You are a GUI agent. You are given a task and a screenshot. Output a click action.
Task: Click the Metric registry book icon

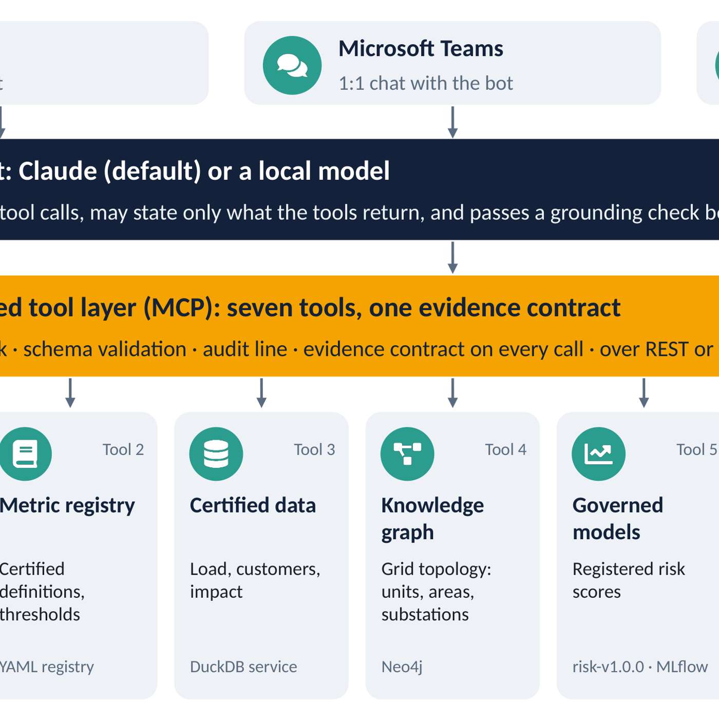tap(25, 454)
